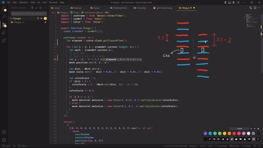Refresh the Source Control panel
263x148 pixels.
pos(41,8)
